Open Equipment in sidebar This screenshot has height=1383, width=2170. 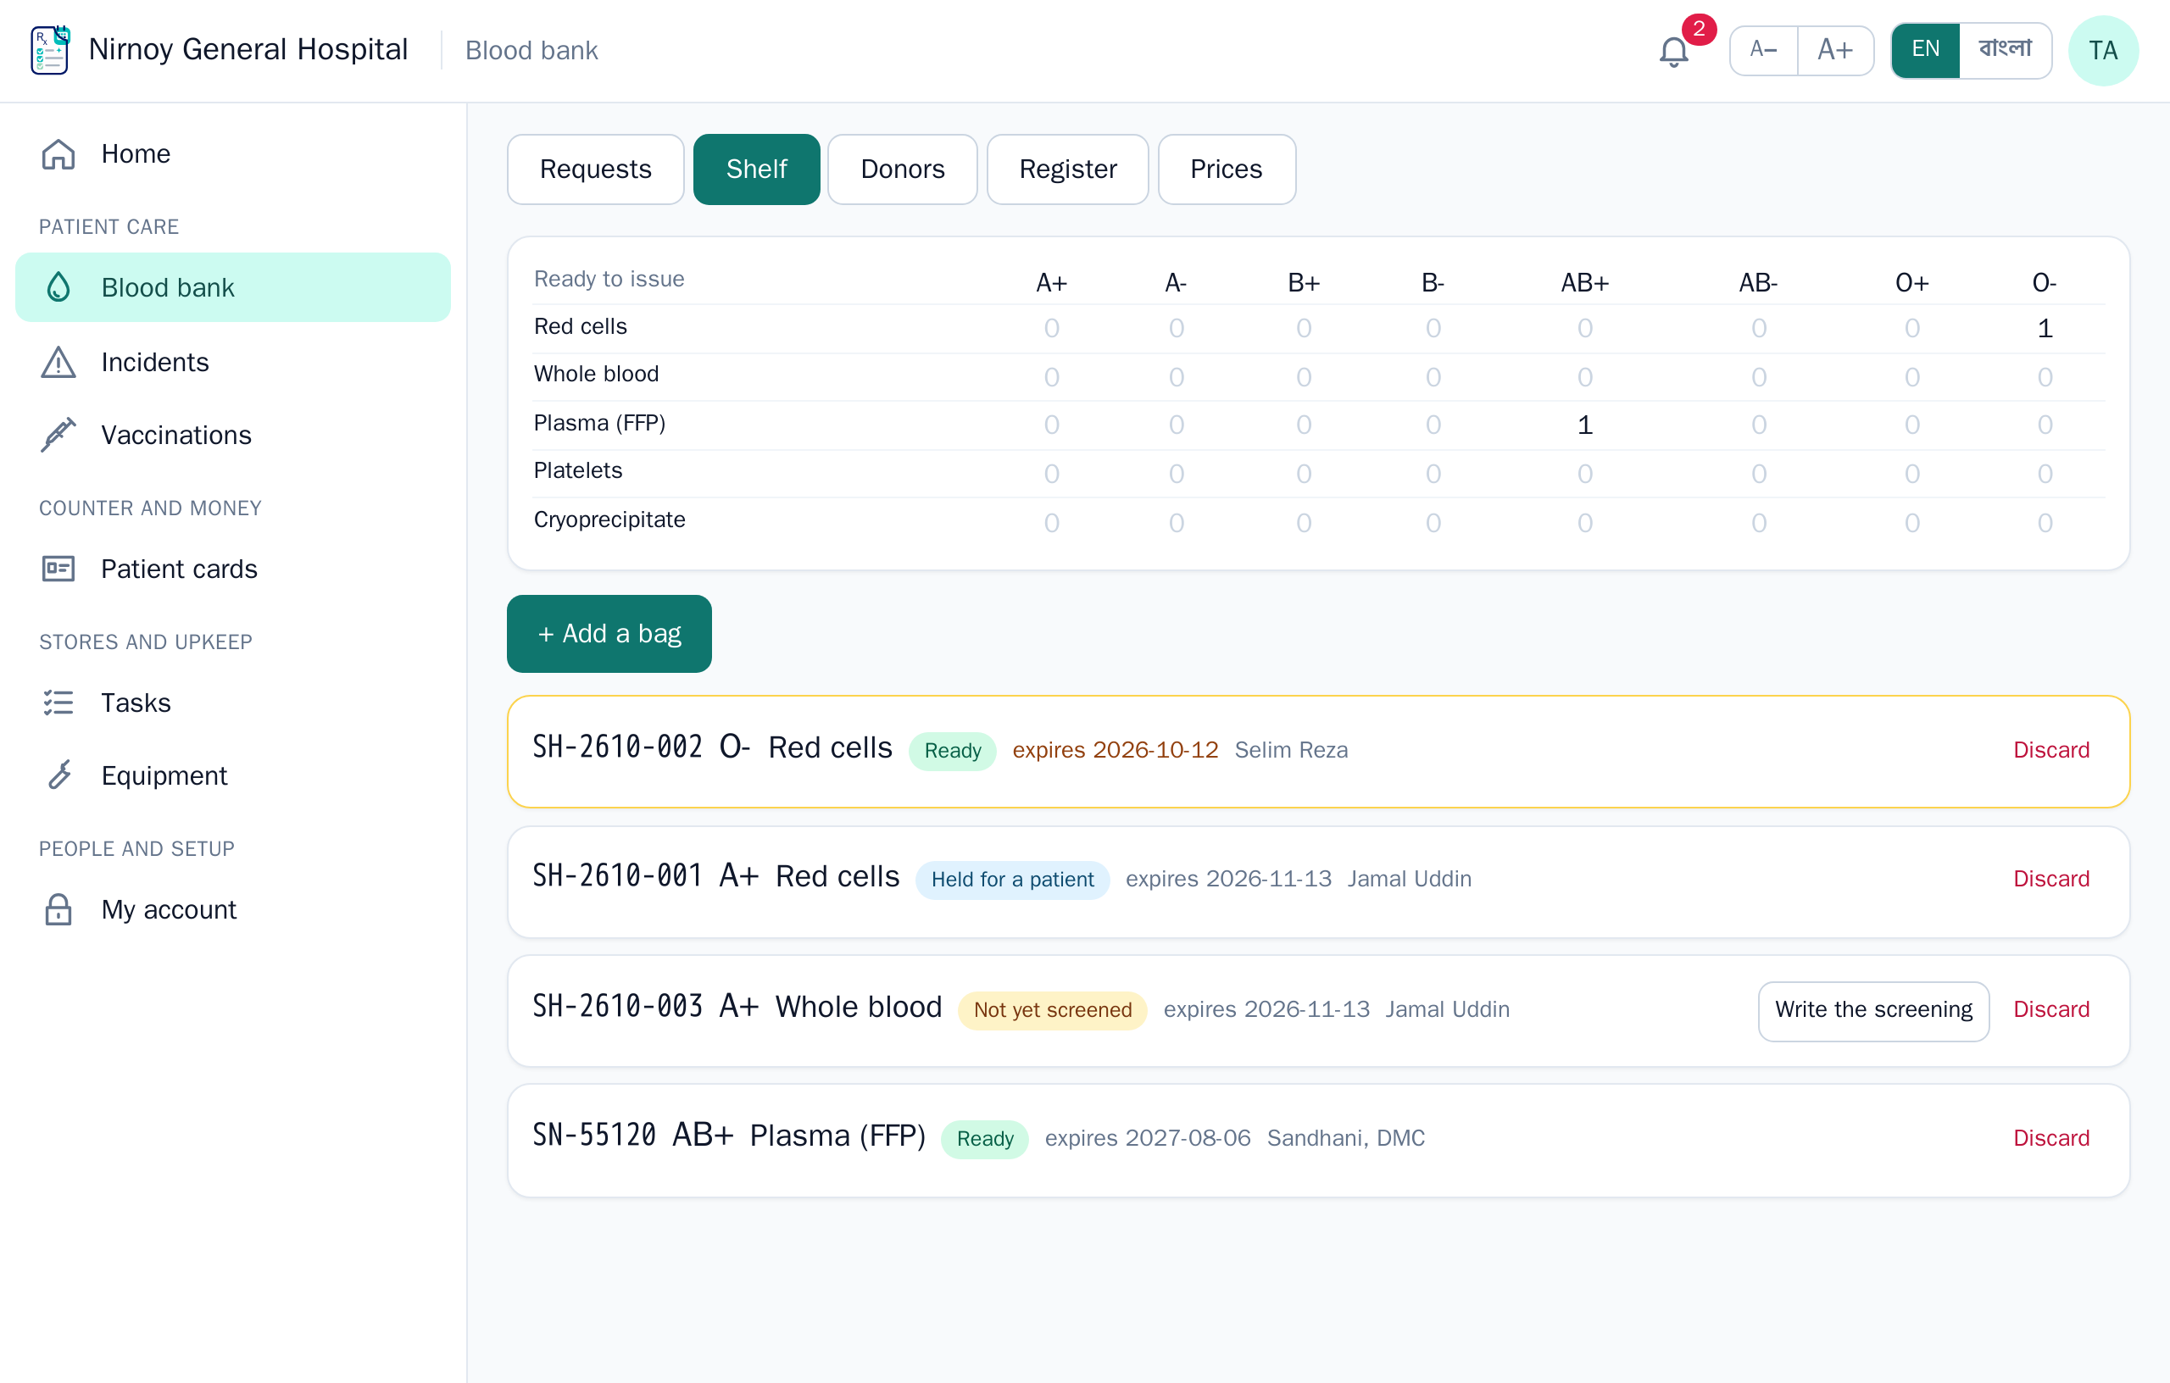[233, 775]
